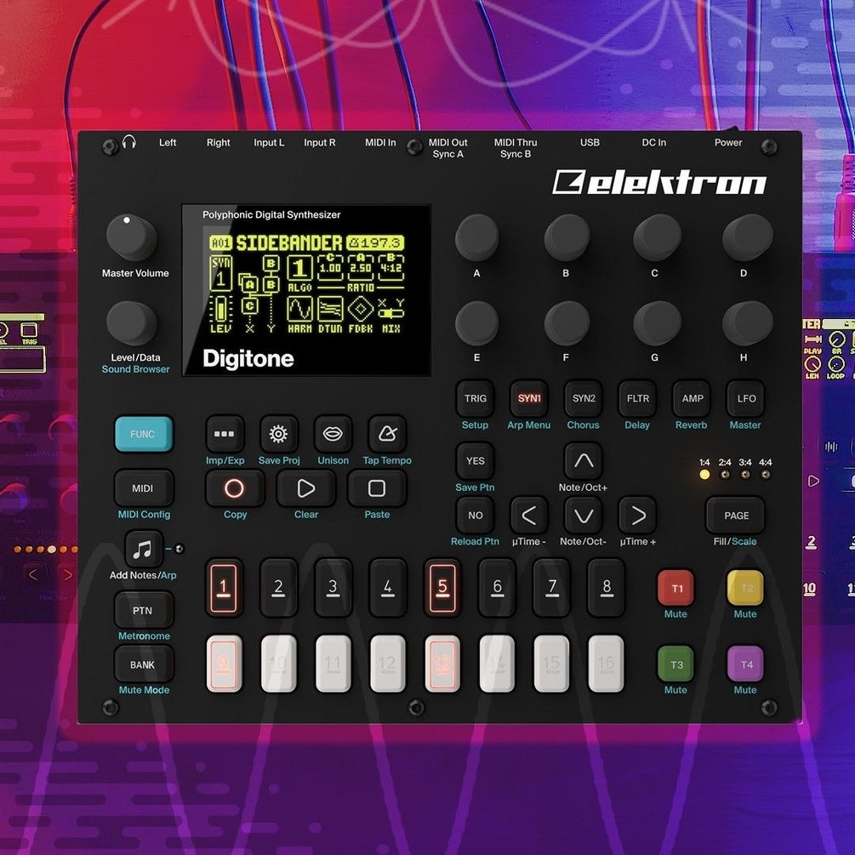Click the HARM waveform icon on screen
855x855 pixels.
pos(299,309)
